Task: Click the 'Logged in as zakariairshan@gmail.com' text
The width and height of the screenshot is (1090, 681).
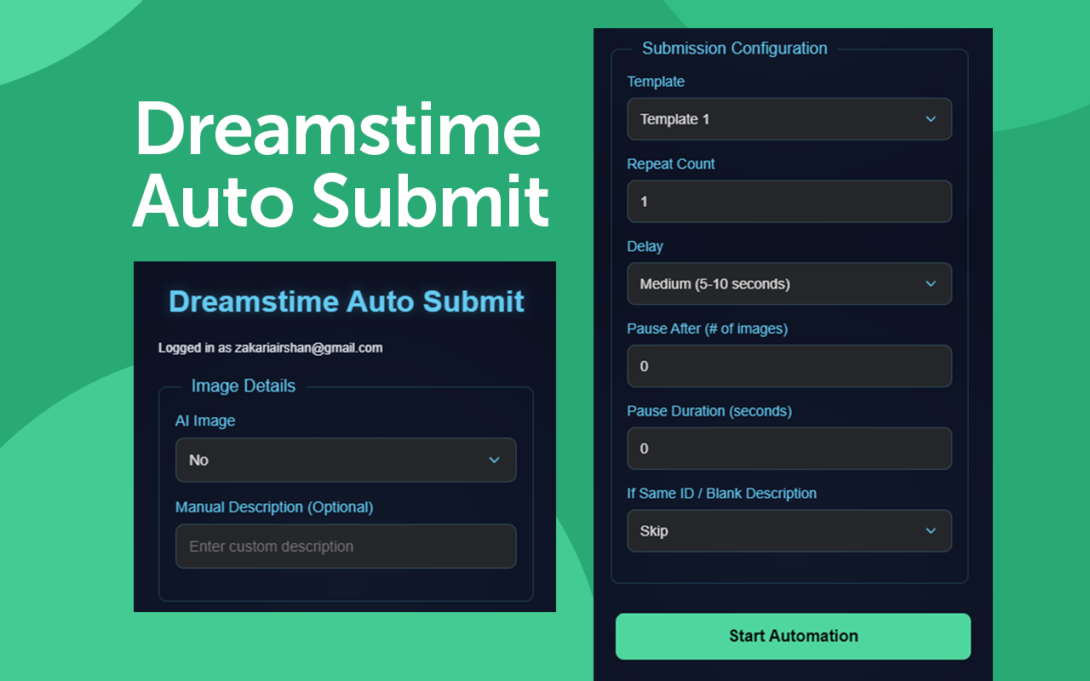Action: 270,347
